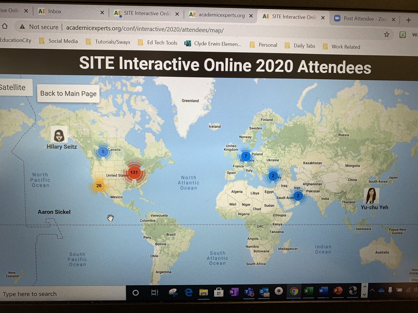
Task: Show hidden system tray icons
Action: (x=372, y=290)
